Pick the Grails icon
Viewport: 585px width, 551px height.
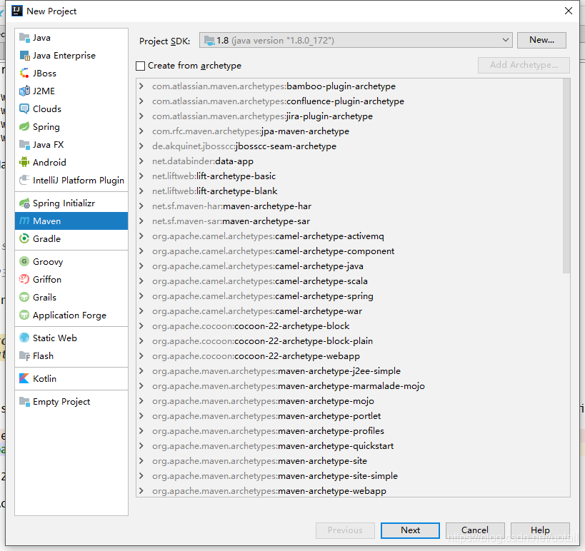point(24,298)
